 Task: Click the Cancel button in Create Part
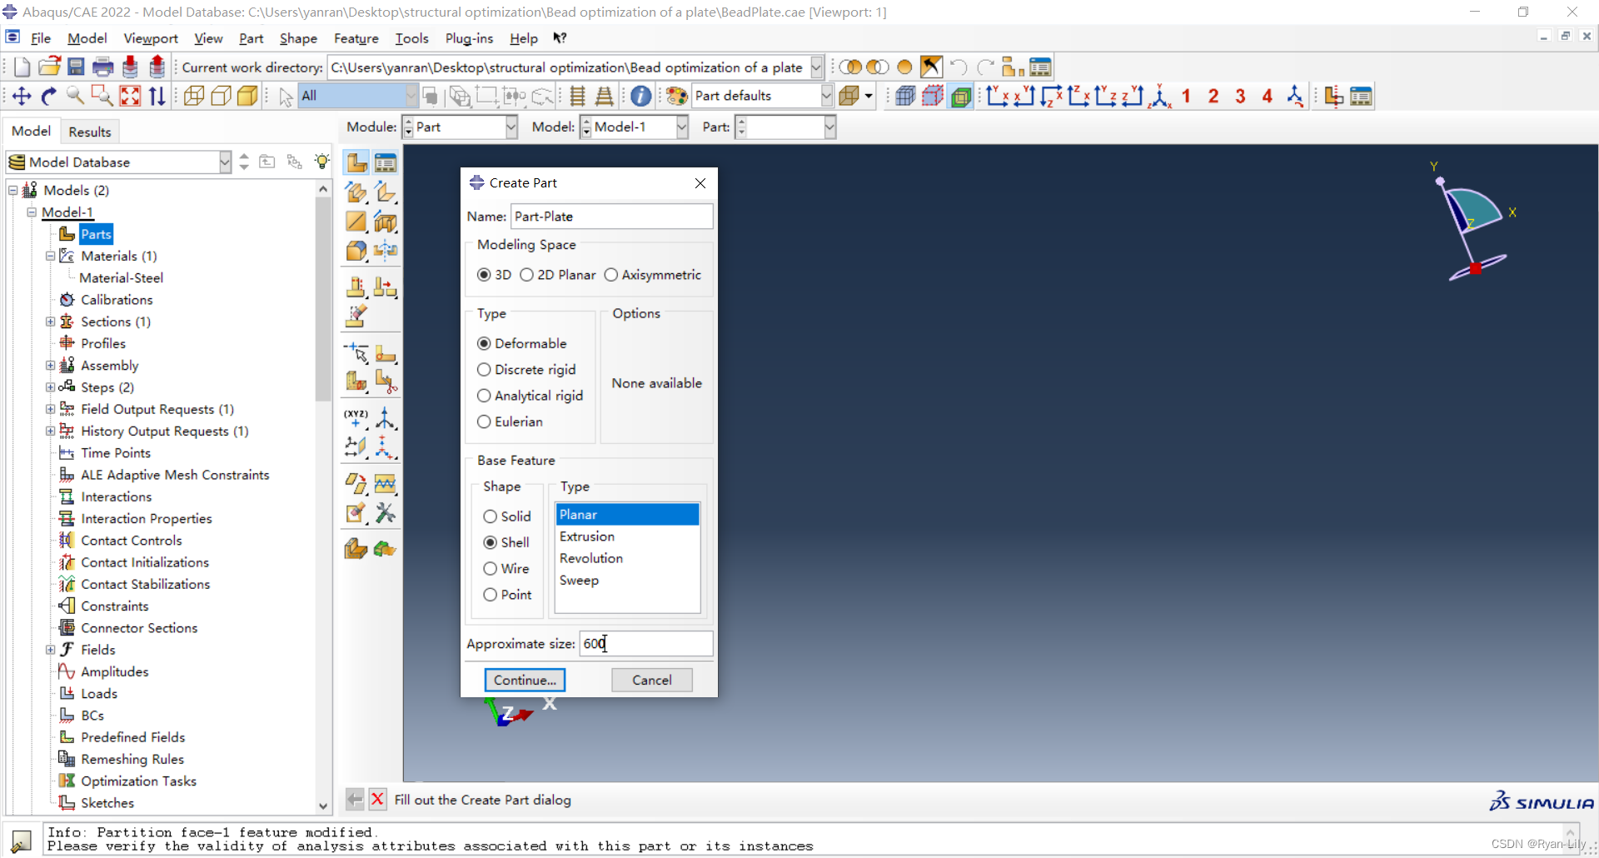coord(652,680)
